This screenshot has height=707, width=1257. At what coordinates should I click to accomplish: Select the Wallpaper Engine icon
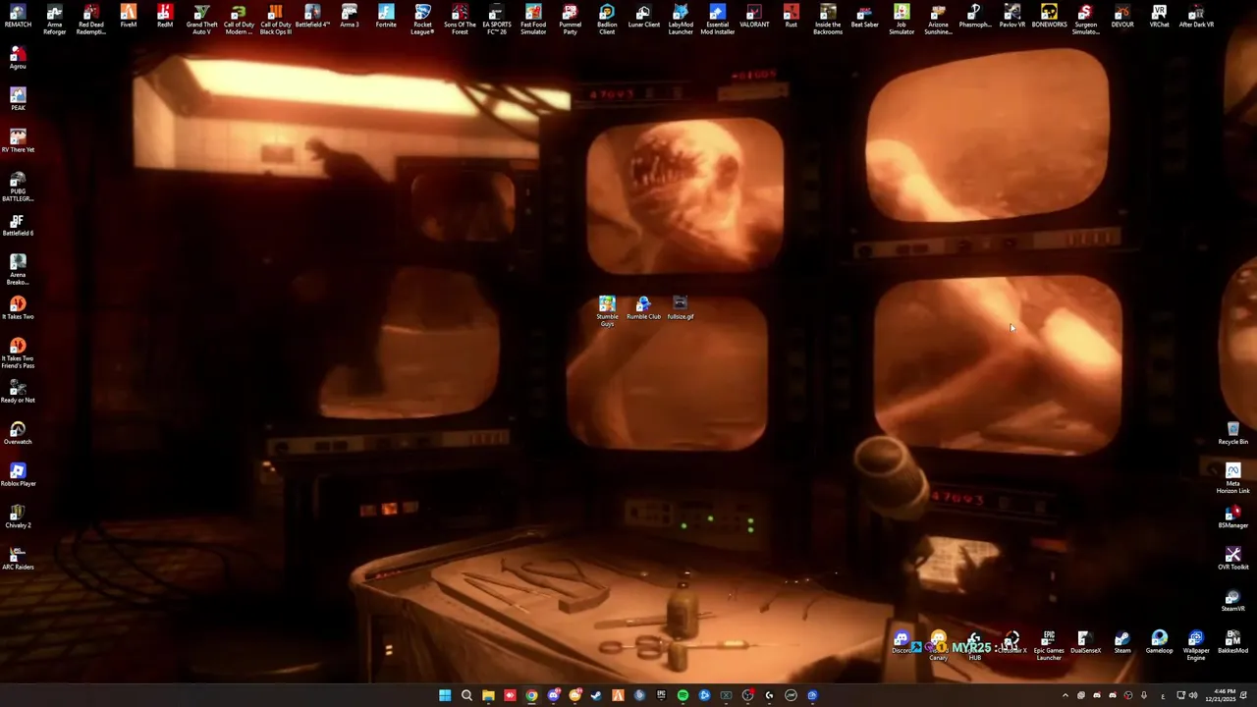(1196, 646)
